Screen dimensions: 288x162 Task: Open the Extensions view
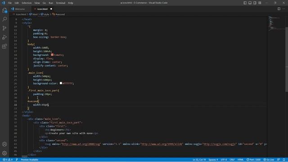4,46
